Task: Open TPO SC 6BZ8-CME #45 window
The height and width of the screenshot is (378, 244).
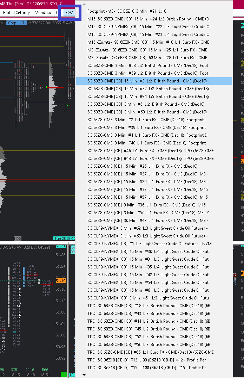Action: coord(154,329)
